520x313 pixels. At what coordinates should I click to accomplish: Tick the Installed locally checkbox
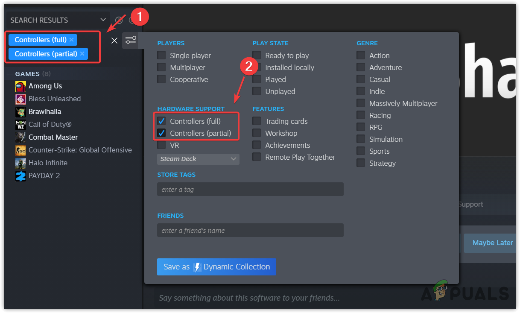tap(257, 67)
